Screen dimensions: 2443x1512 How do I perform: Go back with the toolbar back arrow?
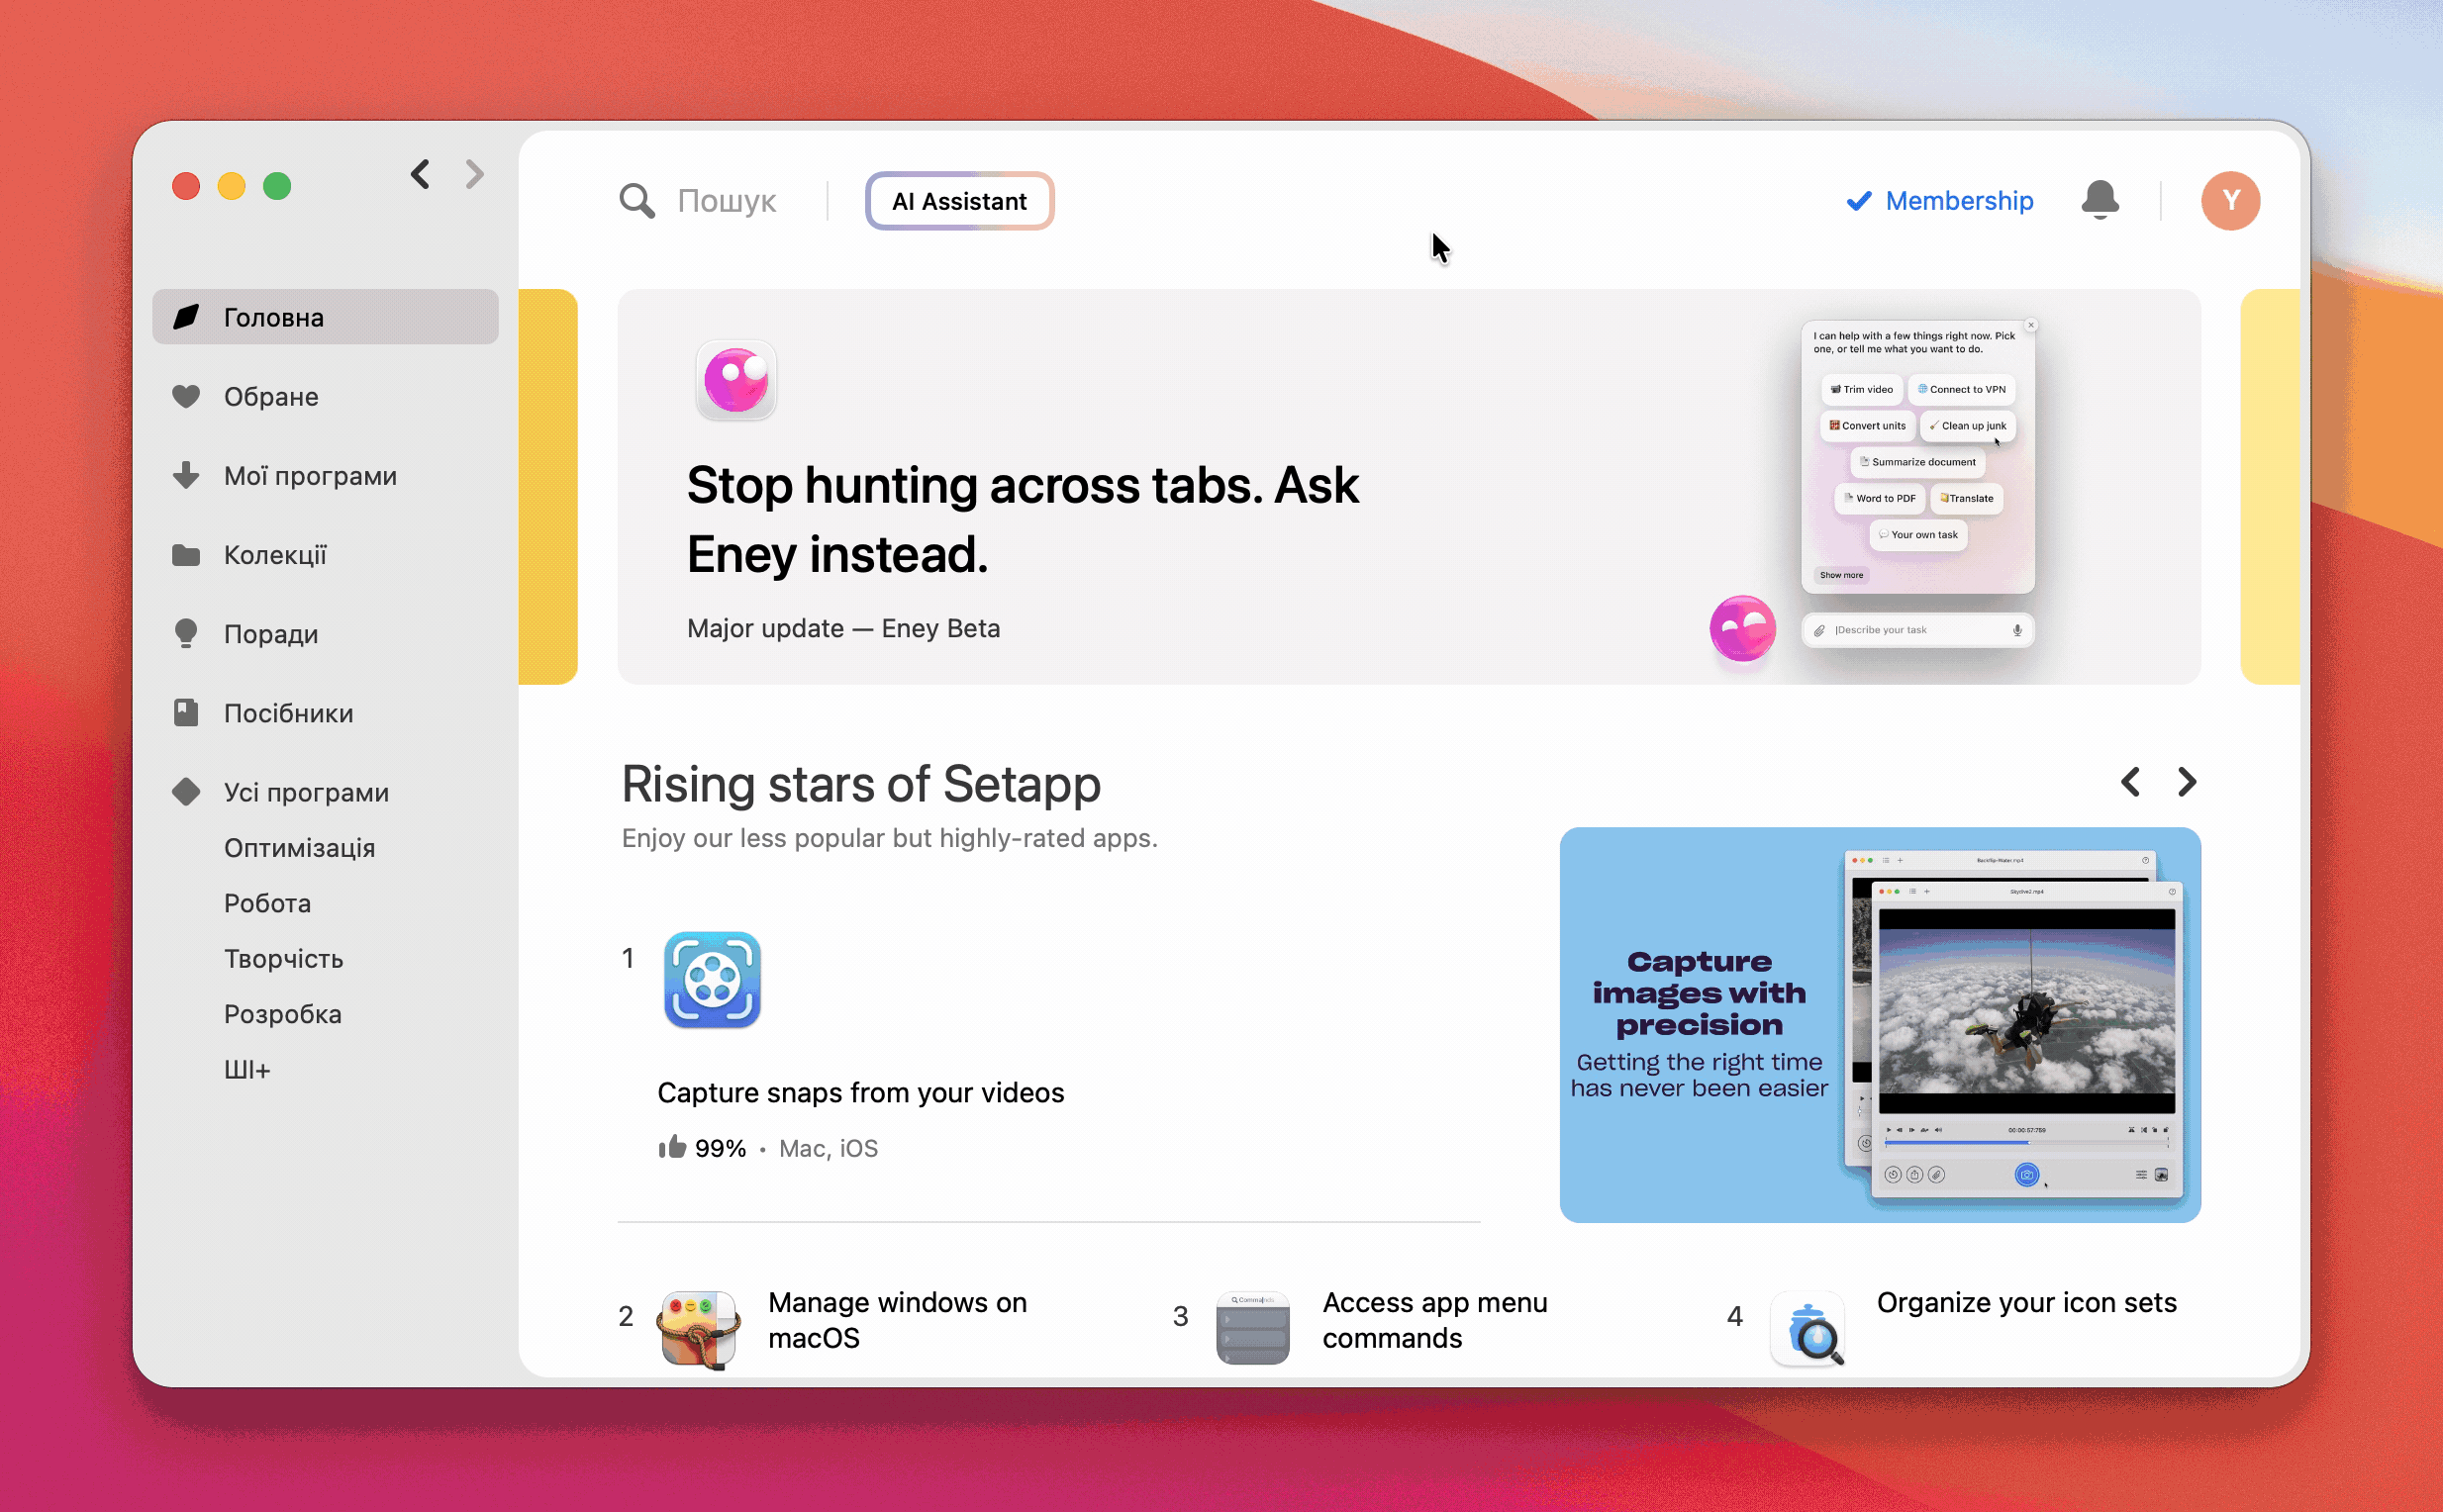[x=420, y=174]
